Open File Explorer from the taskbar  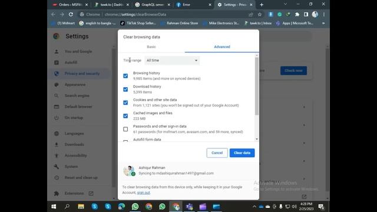pos(81,207)
